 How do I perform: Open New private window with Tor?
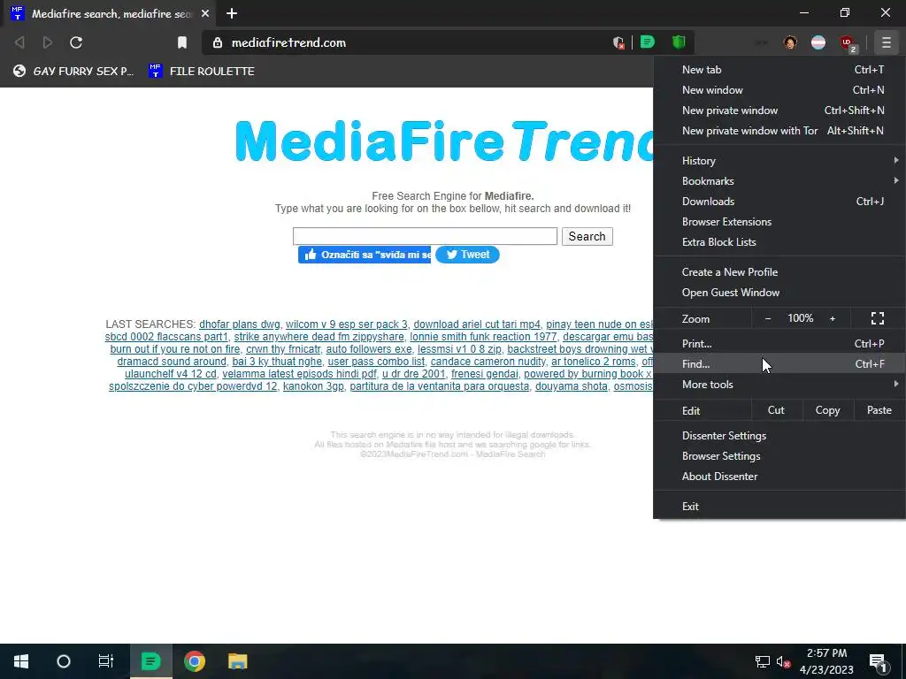[779, 131]
